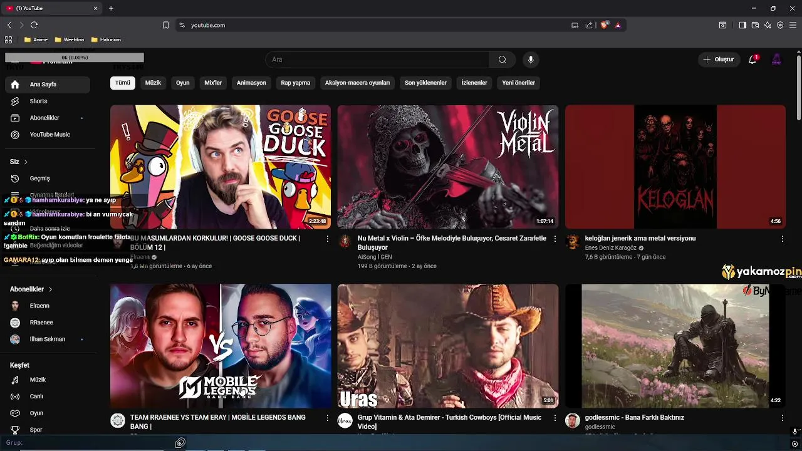
Task: Open YouTube Music in sidebar
Action: coord(48,135)
